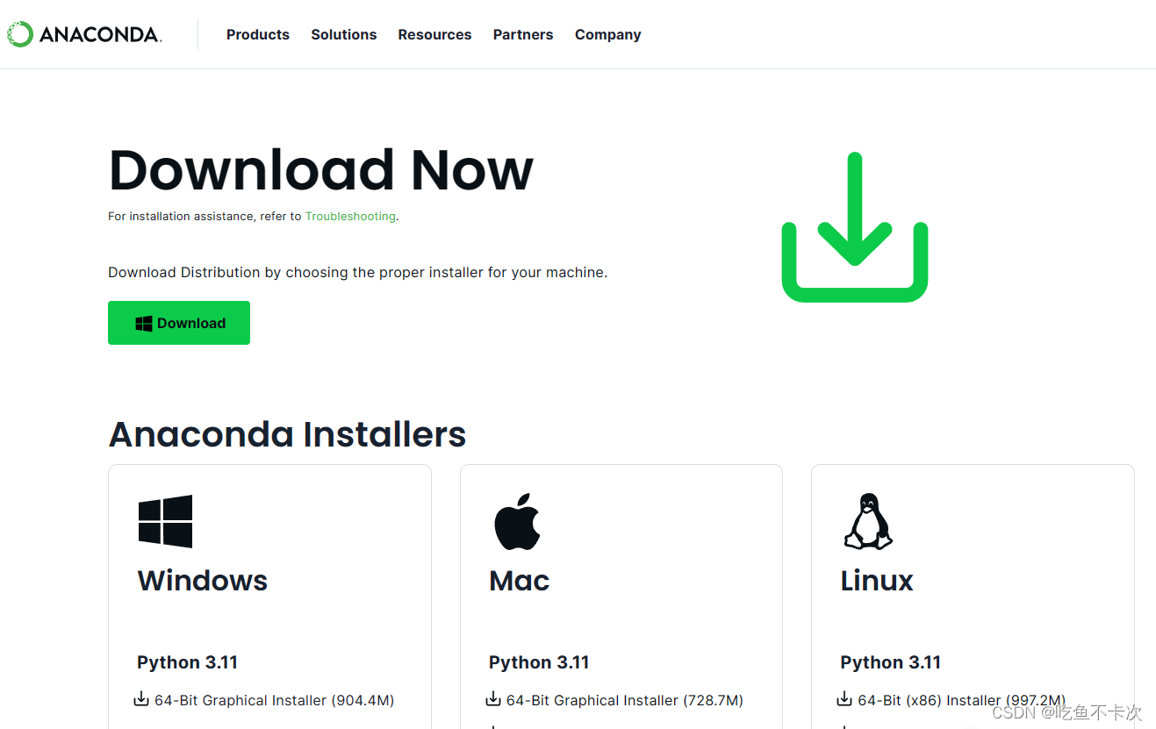Click the Windows card heading
1156x729 pixels.
(x=203, y=581)
